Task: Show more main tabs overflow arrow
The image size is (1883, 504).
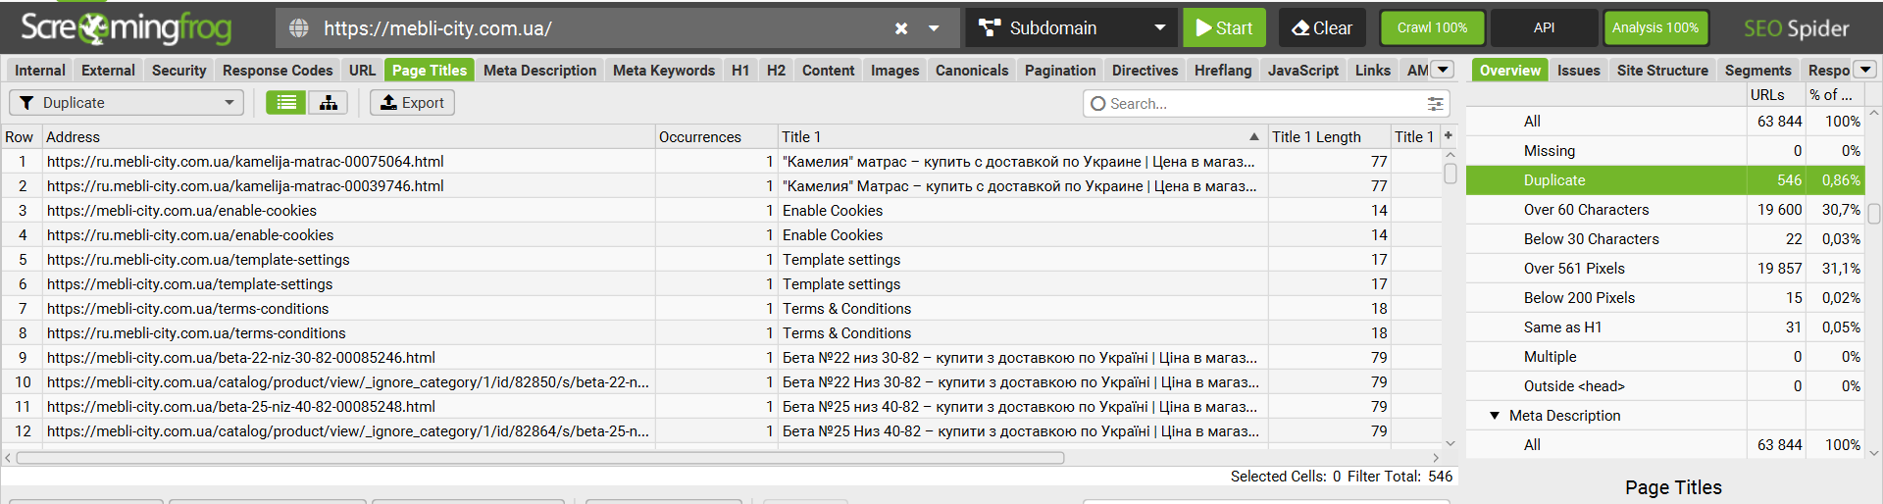Action: [x=1443, y=70]
